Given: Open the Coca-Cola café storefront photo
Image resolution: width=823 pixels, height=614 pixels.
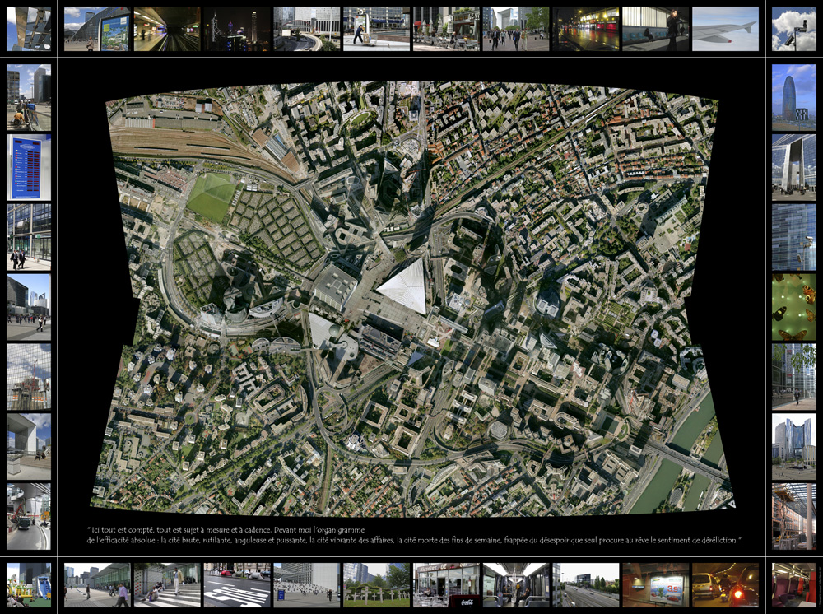Looking at the screenshot, I should pyautogui.click(x=446, y=584).
